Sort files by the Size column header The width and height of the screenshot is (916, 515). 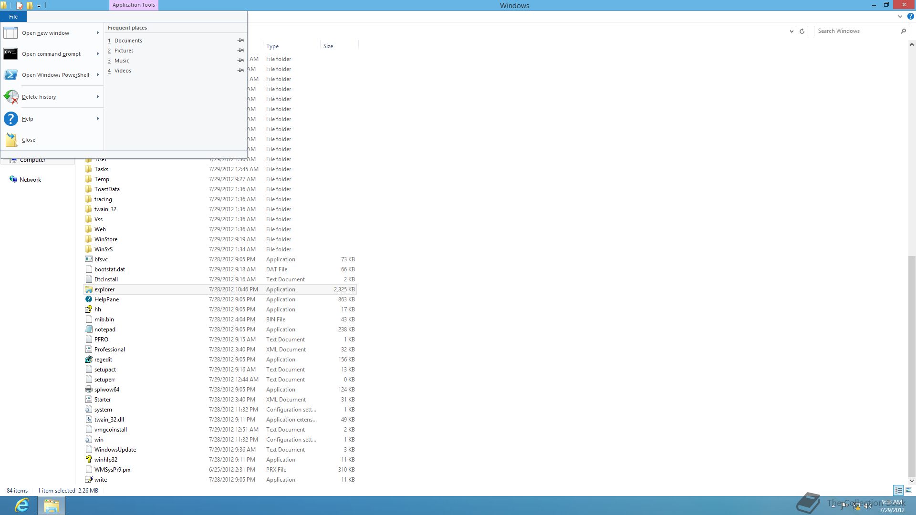pos(328,46)
